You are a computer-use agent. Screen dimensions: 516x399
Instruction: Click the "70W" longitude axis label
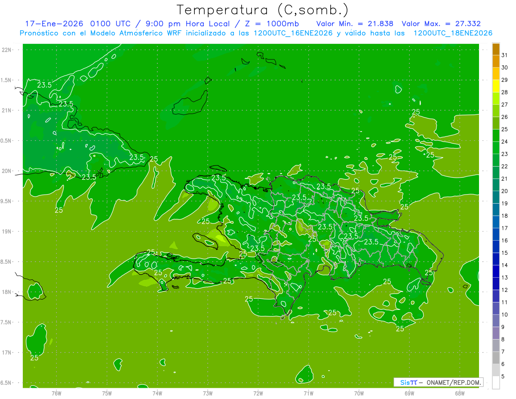click(x=359, y=393)
